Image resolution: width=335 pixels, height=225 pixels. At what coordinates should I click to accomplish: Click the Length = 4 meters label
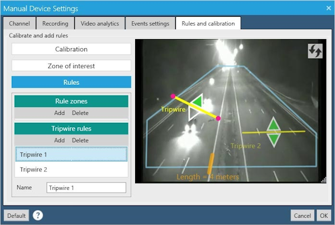(x=208, y=177)
